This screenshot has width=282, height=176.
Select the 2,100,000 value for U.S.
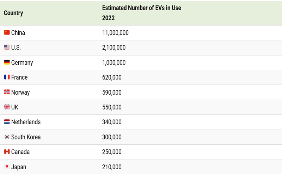[114, 48]
